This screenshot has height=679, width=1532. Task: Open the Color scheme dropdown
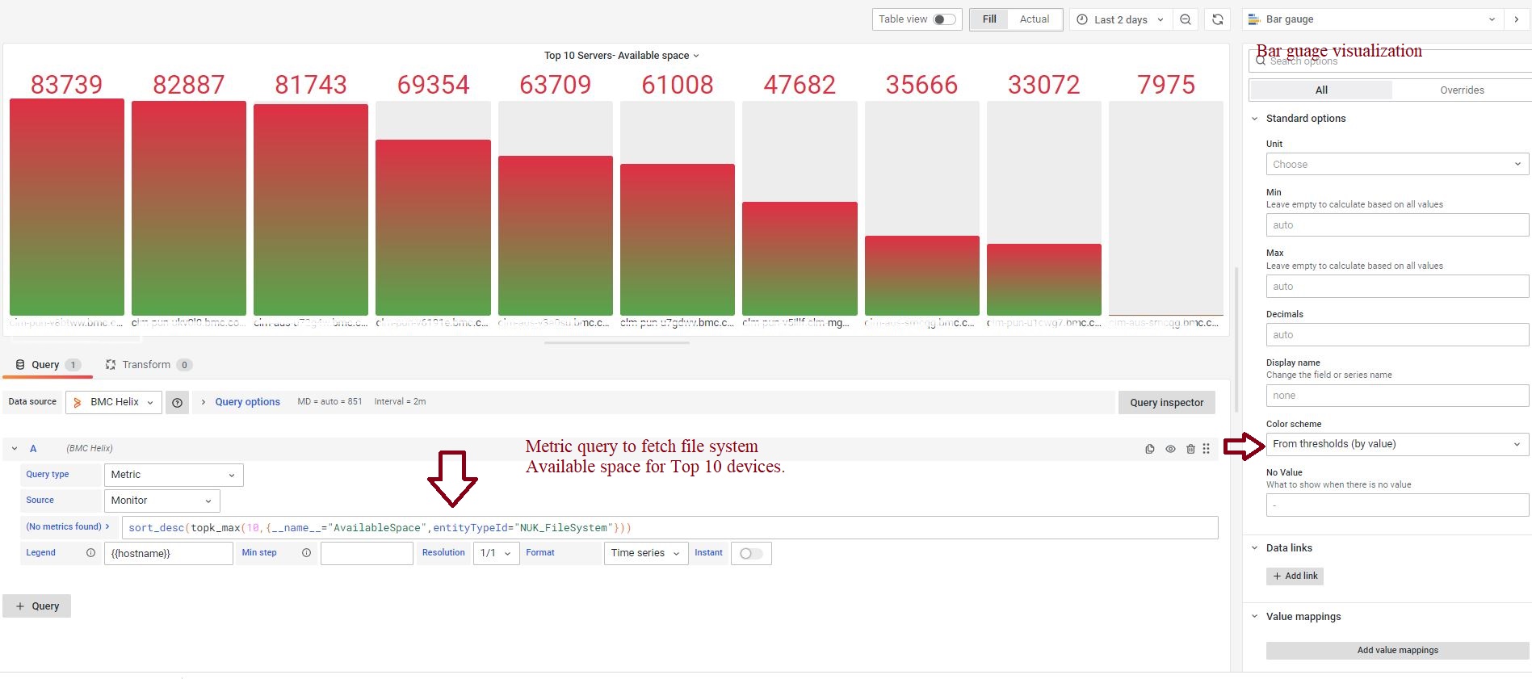tap(1397, 444)
